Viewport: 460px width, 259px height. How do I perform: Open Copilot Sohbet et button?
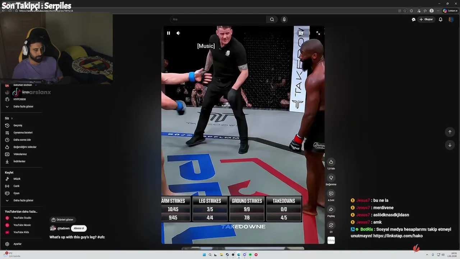click(x=450, y=11)
